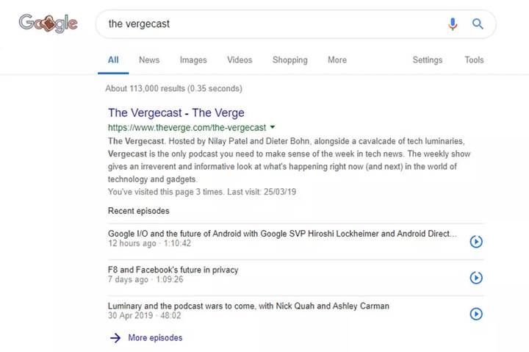This screenshot has height=352, width=529.
Task: Play the Google I/O Android episode
Action: (476, 240)
